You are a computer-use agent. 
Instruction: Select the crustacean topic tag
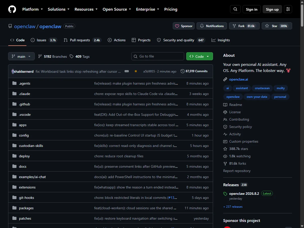point(262,88)
